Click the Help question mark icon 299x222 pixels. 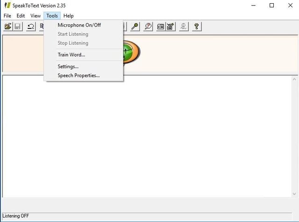coord(197,27)
